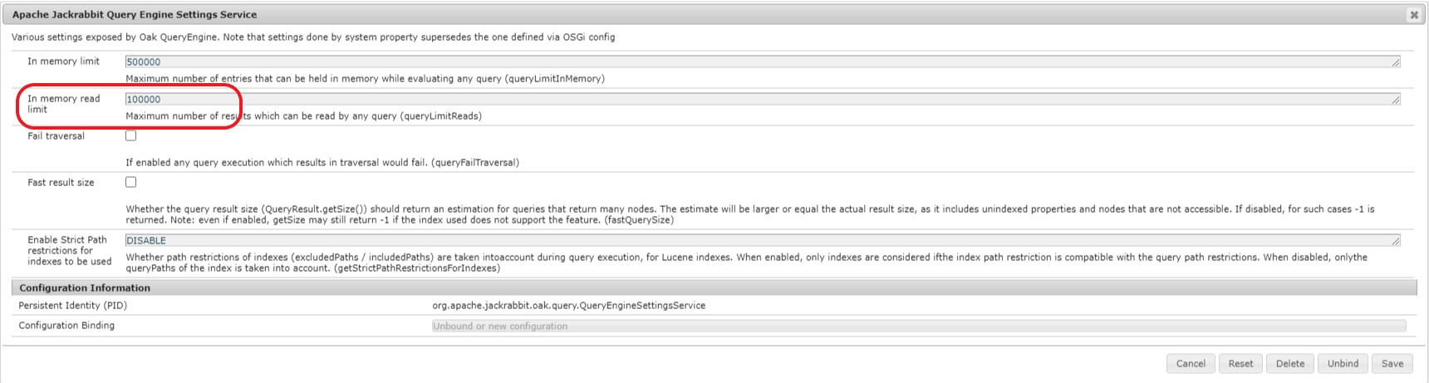Screen dimensions: 1429x383
Task: Click the In memory limit value 500000
Action: [144, 62]
